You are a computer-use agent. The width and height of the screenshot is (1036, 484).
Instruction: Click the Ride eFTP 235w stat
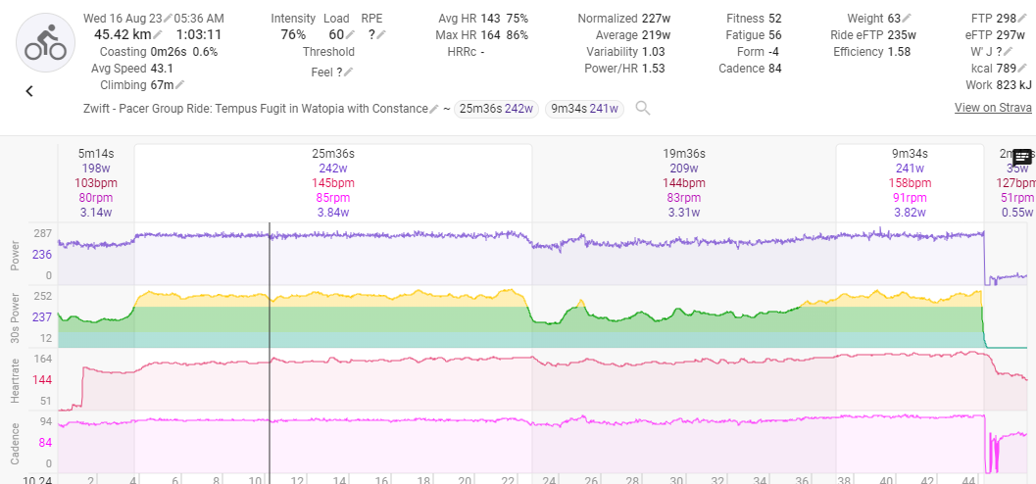click(x=873, y=35)
